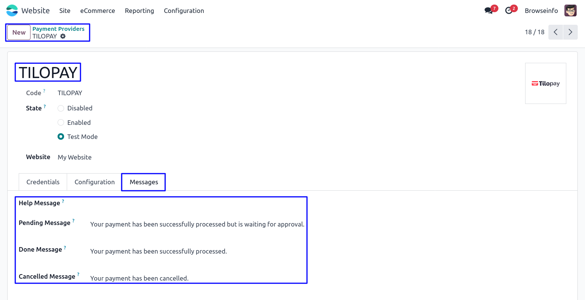Open the Configuration top menu

click(x=184, y=11)
